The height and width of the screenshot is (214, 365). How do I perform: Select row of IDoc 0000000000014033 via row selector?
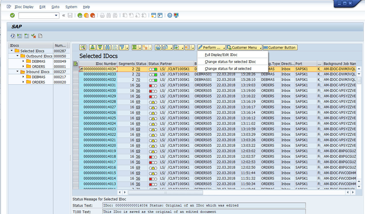76,74
